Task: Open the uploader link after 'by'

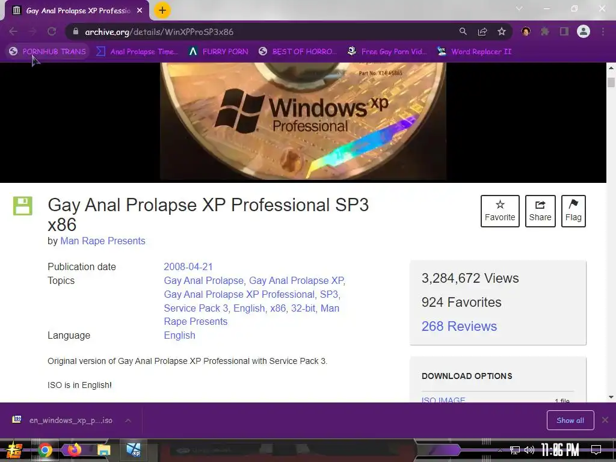Action: click(x=102, y=241)
